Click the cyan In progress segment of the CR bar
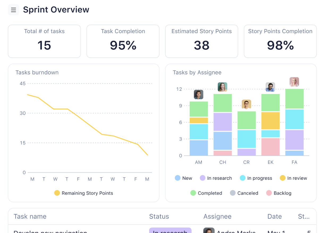The height and width of the screenshot is (233, 322). click(x=246, y=139)
